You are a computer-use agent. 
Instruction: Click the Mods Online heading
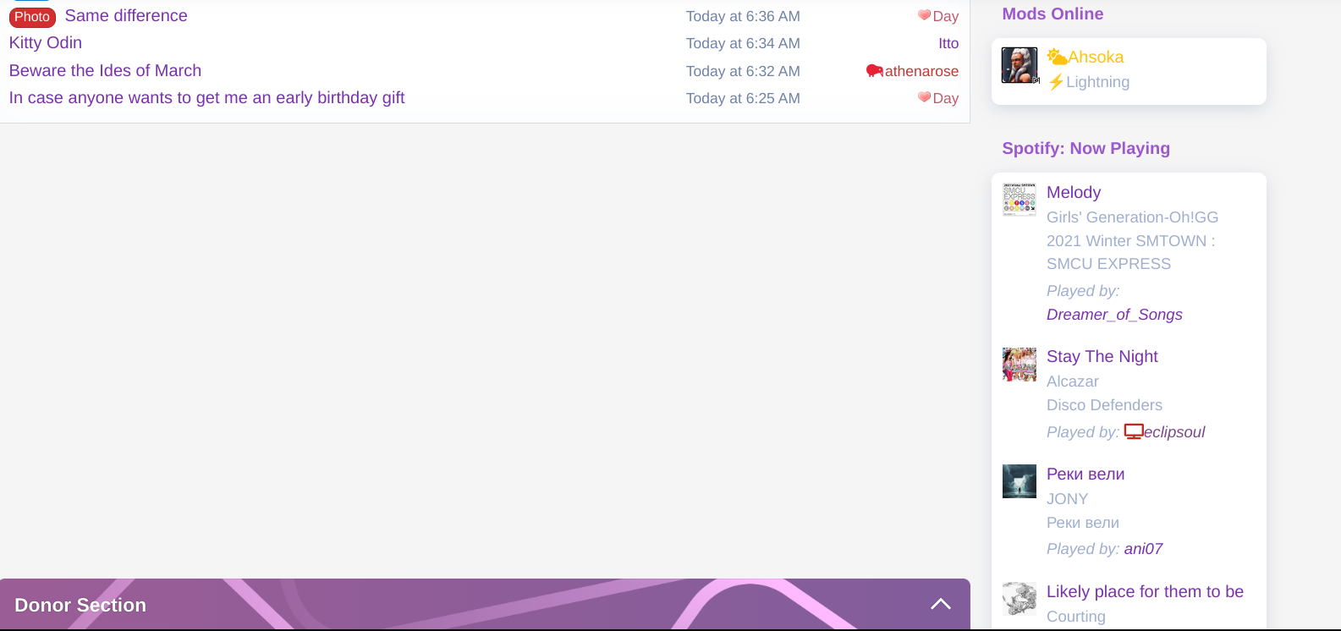[x=1052, y=14]
